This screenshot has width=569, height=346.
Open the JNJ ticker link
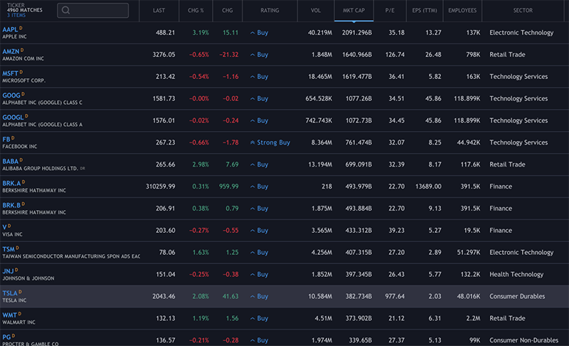click(8, 271)
